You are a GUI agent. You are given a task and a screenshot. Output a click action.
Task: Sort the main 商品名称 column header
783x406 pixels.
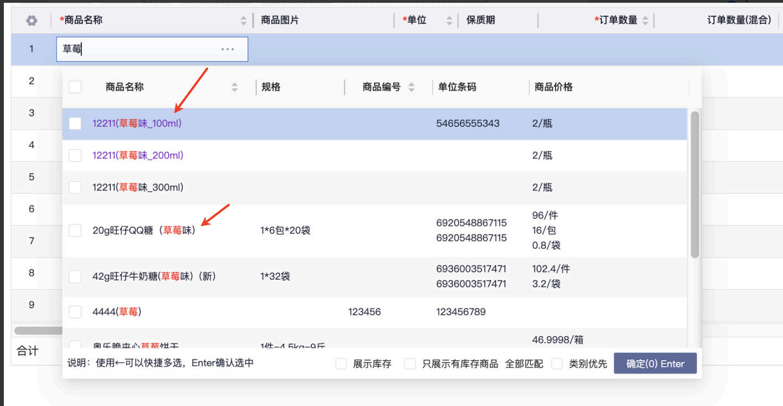point(244,20)
